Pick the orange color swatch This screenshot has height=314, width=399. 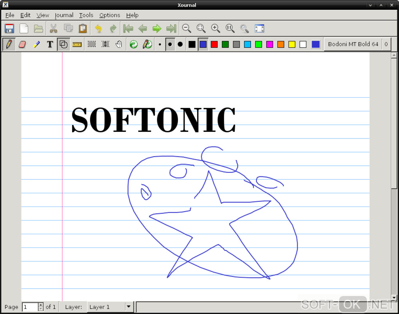tap(281, 45)
